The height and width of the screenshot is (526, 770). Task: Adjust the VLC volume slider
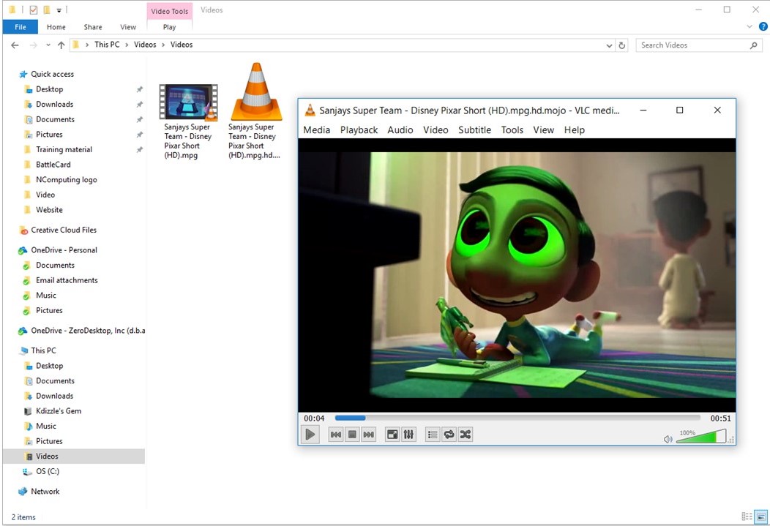coord(701,436)
